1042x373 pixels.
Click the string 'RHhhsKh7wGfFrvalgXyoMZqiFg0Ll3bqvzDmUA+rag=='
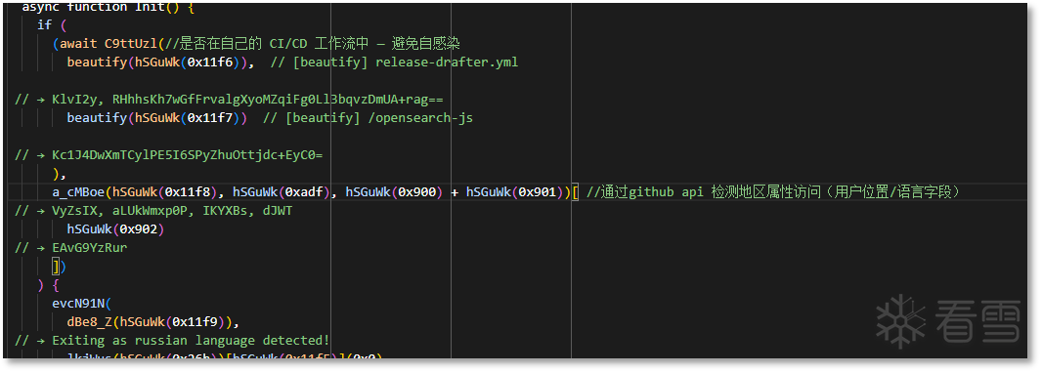(x=278, y=100)
